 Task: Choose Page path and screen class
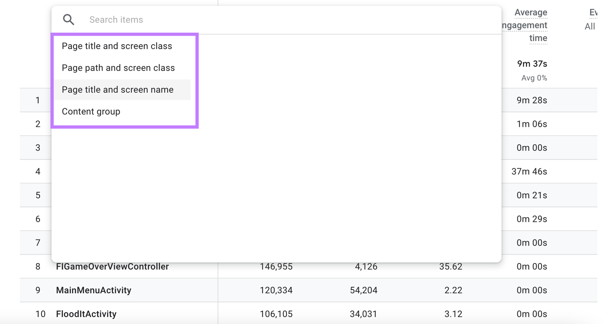(x=118, y=68)
